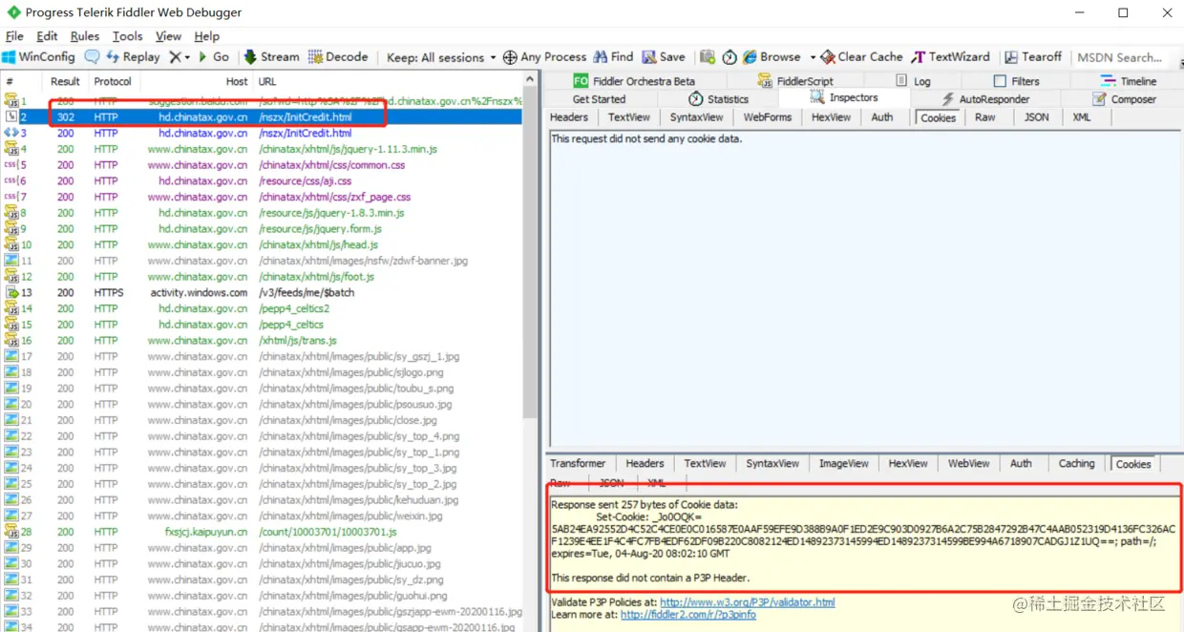Click the WinConfig toolbar button
Viewport: 1184px width, 632px height.
click(x=39, y=57)
